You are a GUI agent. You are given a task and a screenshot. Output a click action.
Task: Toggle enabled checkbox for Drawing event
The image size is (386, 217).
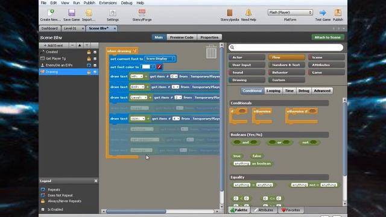[95, 72]
